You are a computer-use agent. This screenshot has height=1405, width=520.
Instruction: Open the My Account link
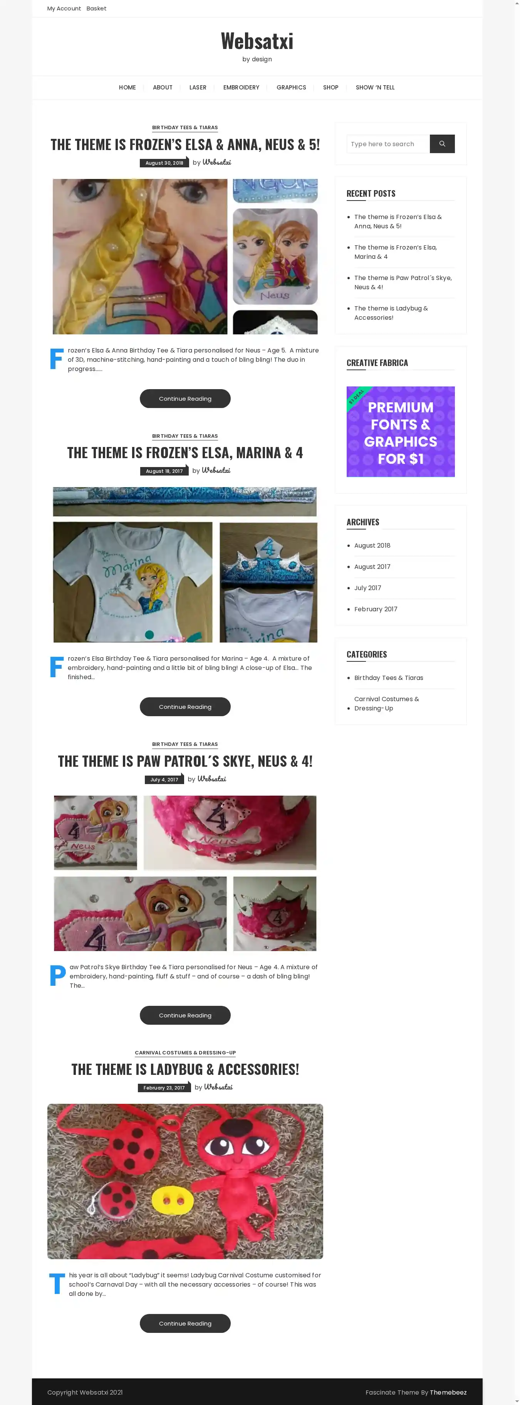point(64,9)
